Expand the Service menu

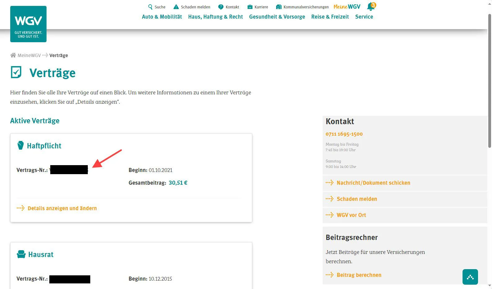click(364, 17)
